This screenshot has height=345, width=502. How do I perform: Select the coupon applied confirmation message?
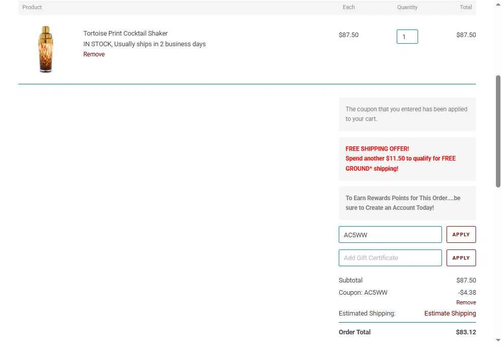point(406,114)
